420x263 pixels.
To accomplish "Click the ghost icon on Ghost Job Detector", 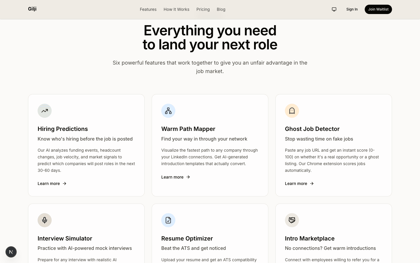I will click(x=292, y=111).
